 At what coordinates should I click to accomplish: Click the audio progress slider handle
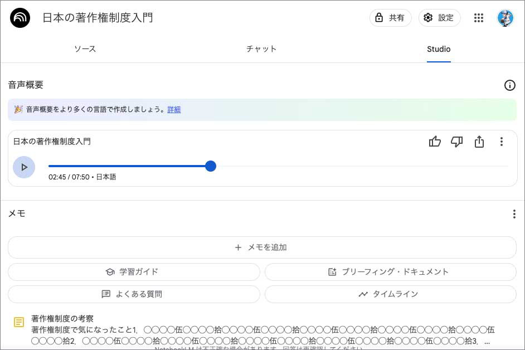(x=210, y=166)
